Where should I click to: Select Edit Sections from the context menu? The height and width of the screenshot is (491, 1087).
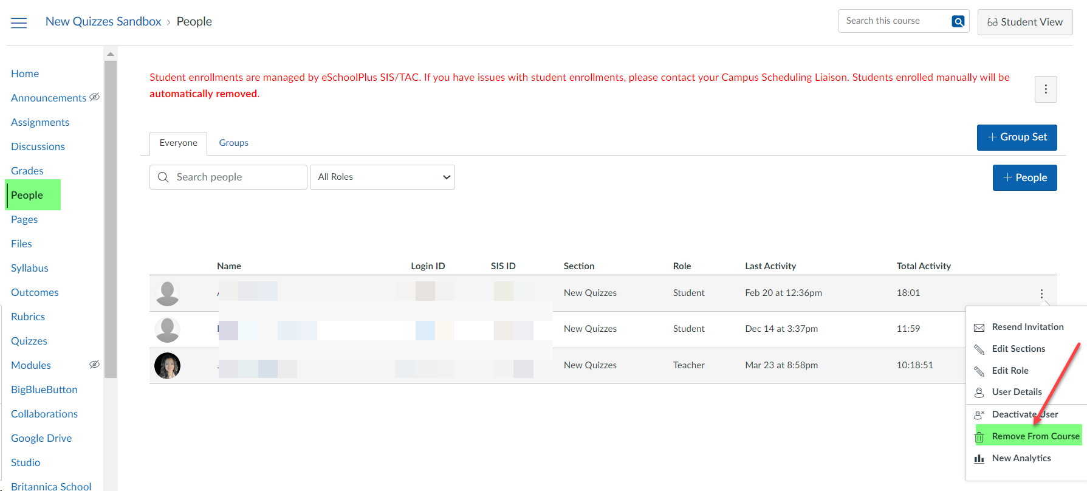click(x=1018, y=349)
